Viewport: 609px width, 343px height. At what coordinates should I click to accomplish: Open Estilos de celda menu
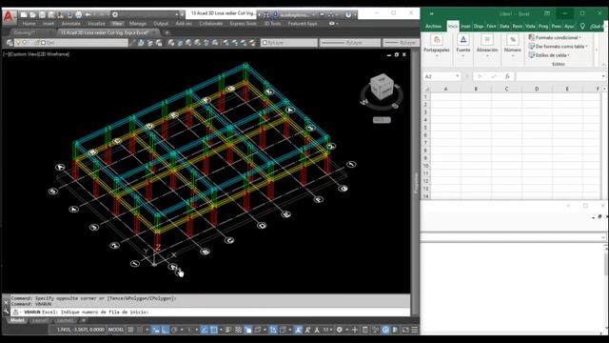coord(549,55)
